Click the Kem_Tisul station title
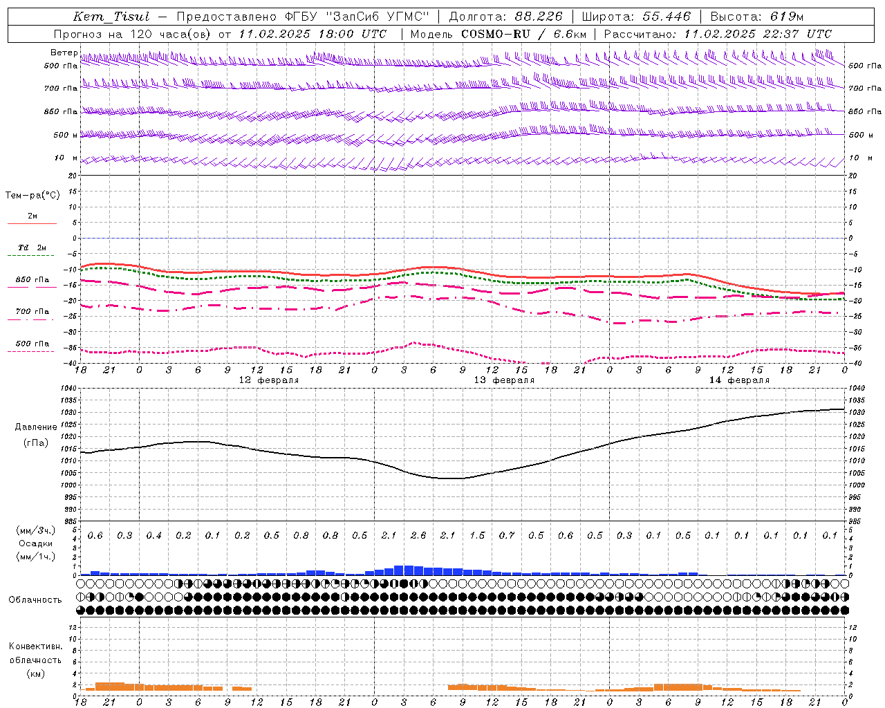This screenshot has width=885, height=708. point(111,17)
